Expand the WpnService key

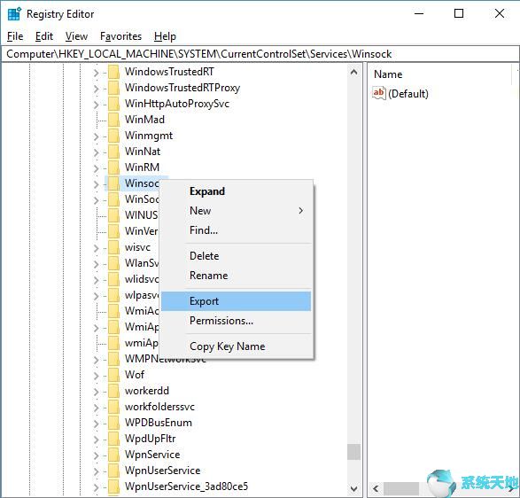coord(96,455)
